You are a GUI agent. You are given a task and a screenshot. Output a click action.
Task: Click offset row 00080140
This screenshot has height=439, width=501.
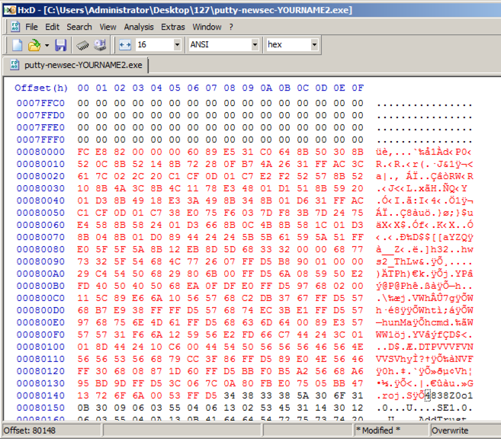click(x=40, y=396)
